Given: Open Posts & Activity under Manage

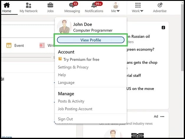Looking at the screenshot, I should (71, 101).
